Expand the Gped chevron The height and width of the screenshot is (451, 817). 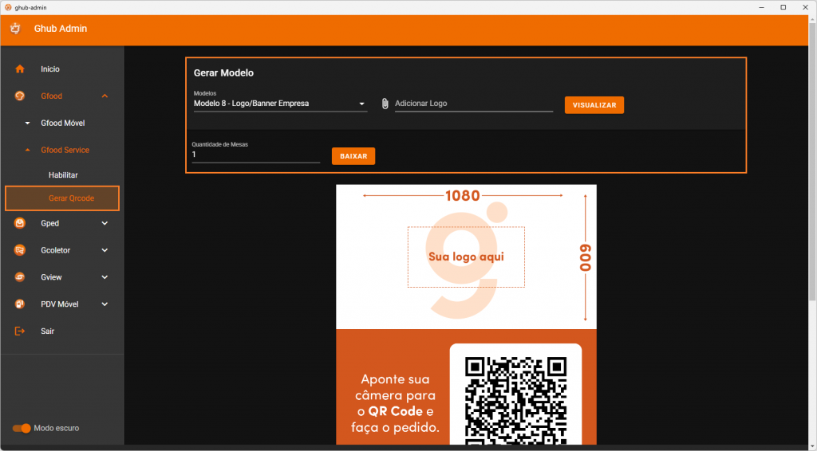pyautogui.click(x=105, y=223)
